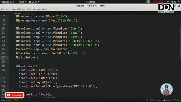The width and height of the screenshot is (181, 102).
Task: Close the Atom window
Action: point(179,6)
